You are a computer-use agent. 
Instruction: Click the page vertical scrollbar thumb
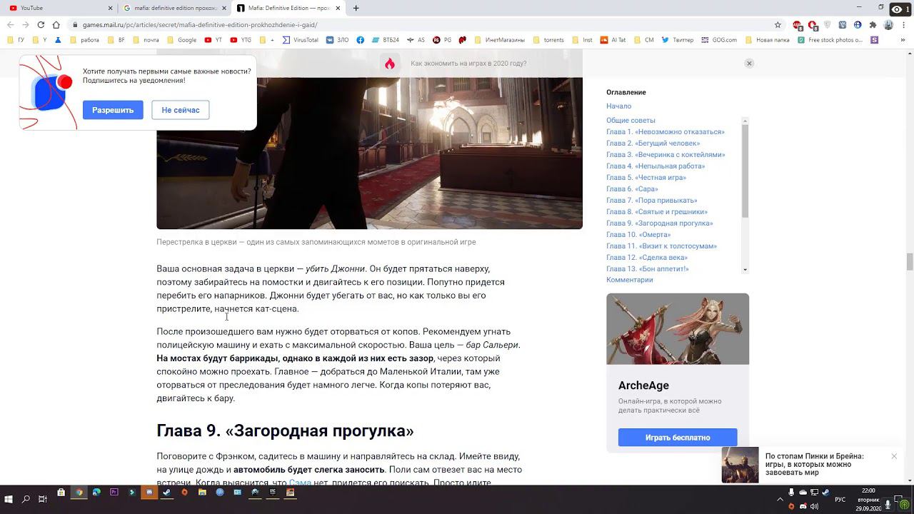(x=910, y=262)
